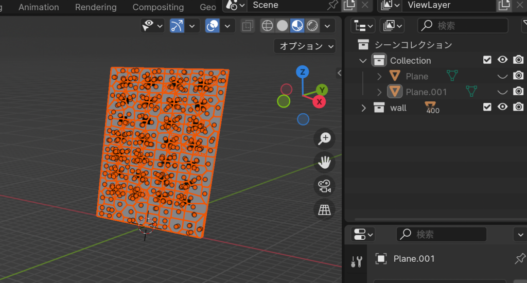Click the blue Z axis gizmo
The width and height of the screenshot is (527, 283).
coord(303,72)
